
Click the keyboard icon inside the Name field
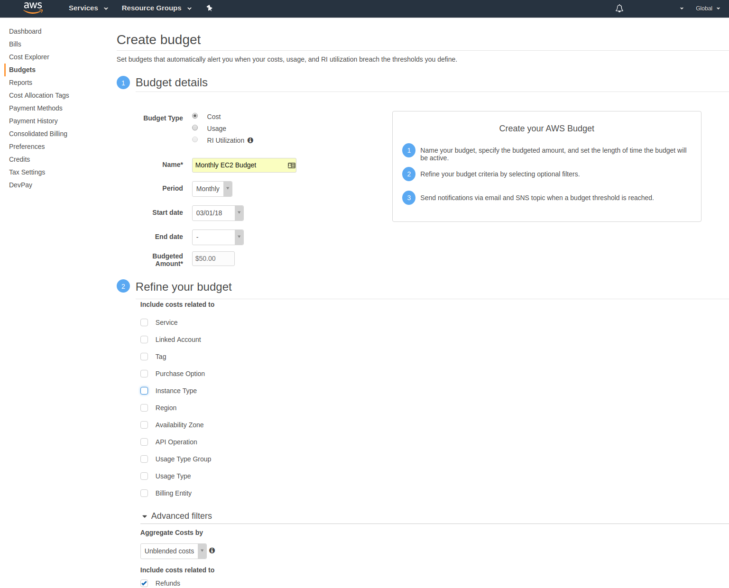[290, 165]
